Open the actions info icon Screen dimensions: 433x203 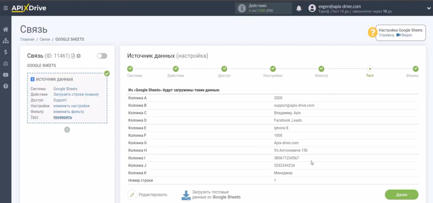point(242,8)
